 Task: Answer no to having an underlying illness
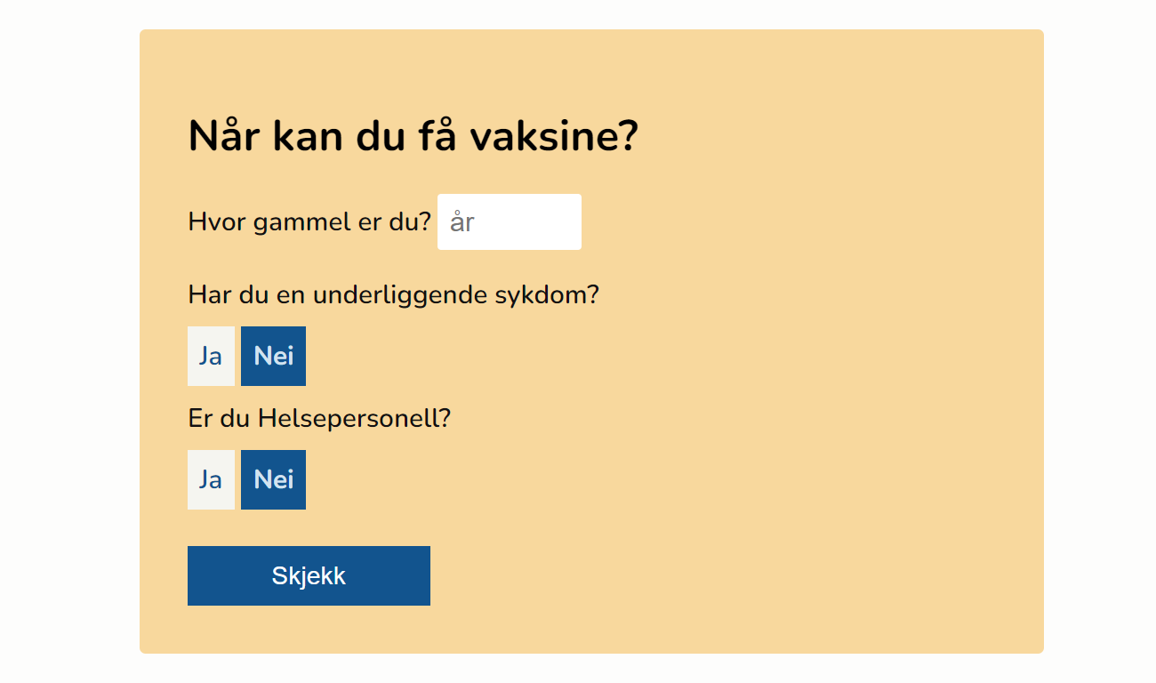[x=273, y=356]
